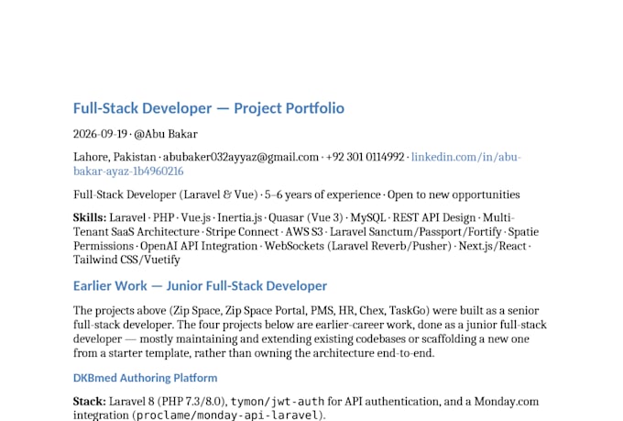
Task: Click the 'WebSockets (Laravel Reverb/Pusher)' skill text
Action: tap(358, 246)
